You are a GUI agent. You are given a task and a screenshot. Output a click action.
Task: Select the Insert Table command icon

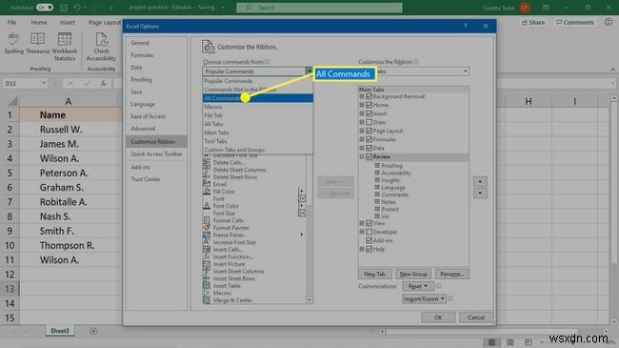[207, 285]
